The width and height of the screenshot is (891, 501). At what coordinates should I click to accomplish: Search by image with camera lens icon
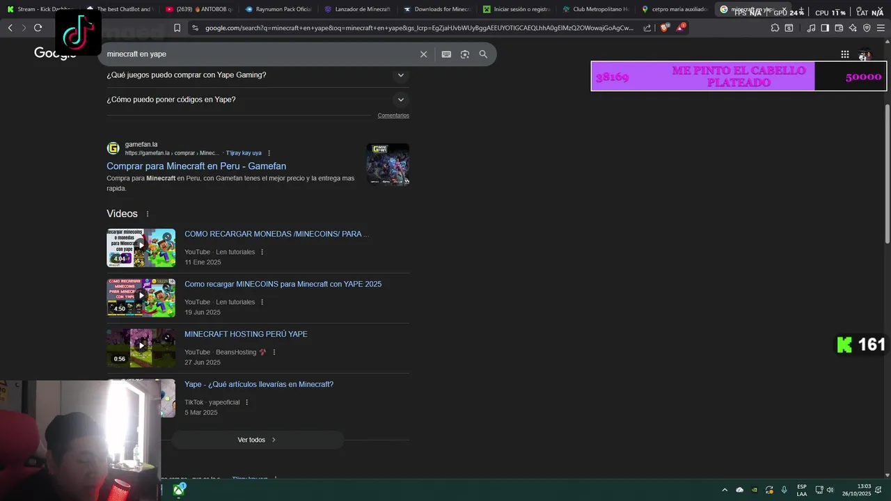(465, 54)
